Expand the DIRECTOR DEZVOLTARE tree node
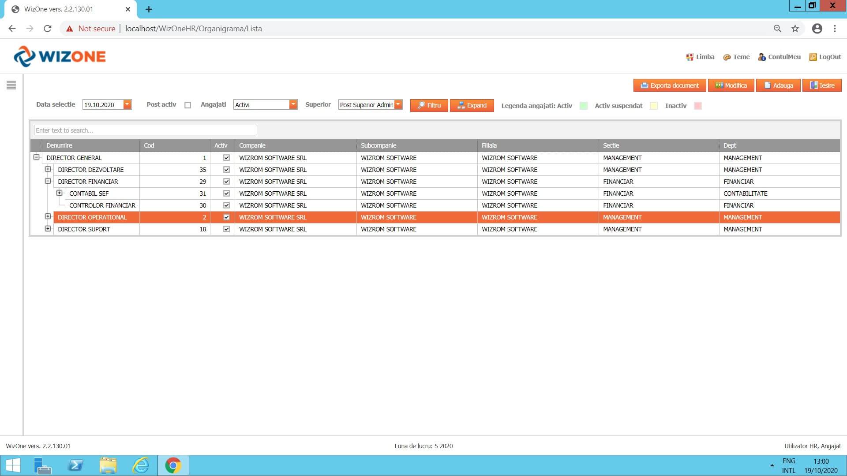The image size is (847, 476). click(48, 169)
